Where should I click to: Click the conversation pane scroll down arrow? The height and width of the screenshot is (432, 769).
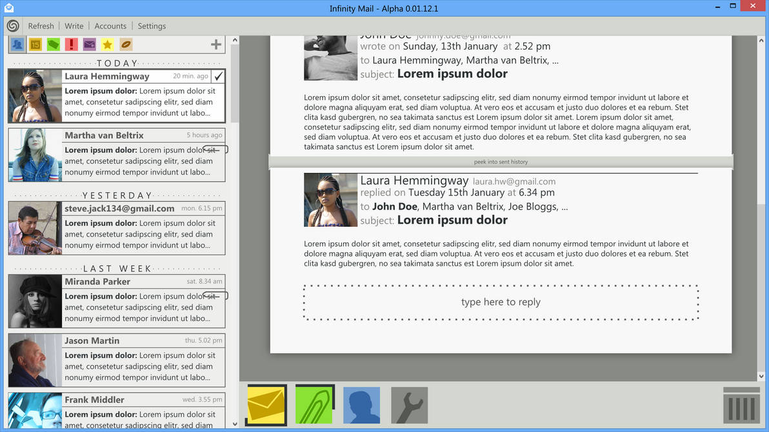click(x=761, y=377)
